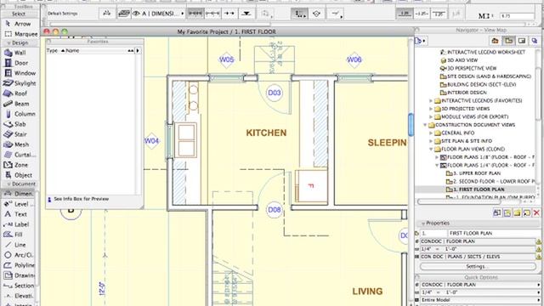Toggle baseline dimension method

tap(229, 14)
